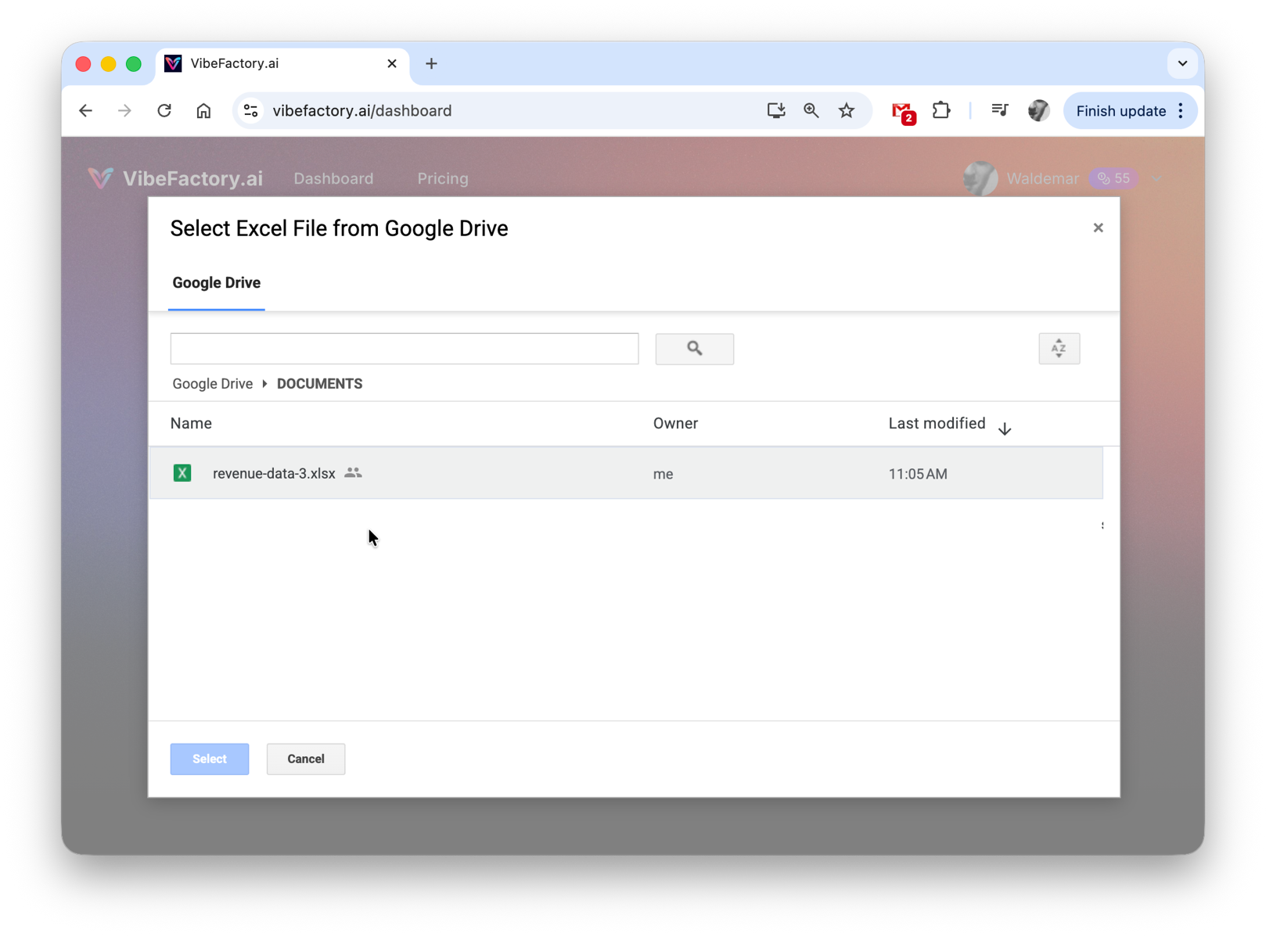Select the Excel file icon next to revenue-data-3.xlsx

coord(182,473)
